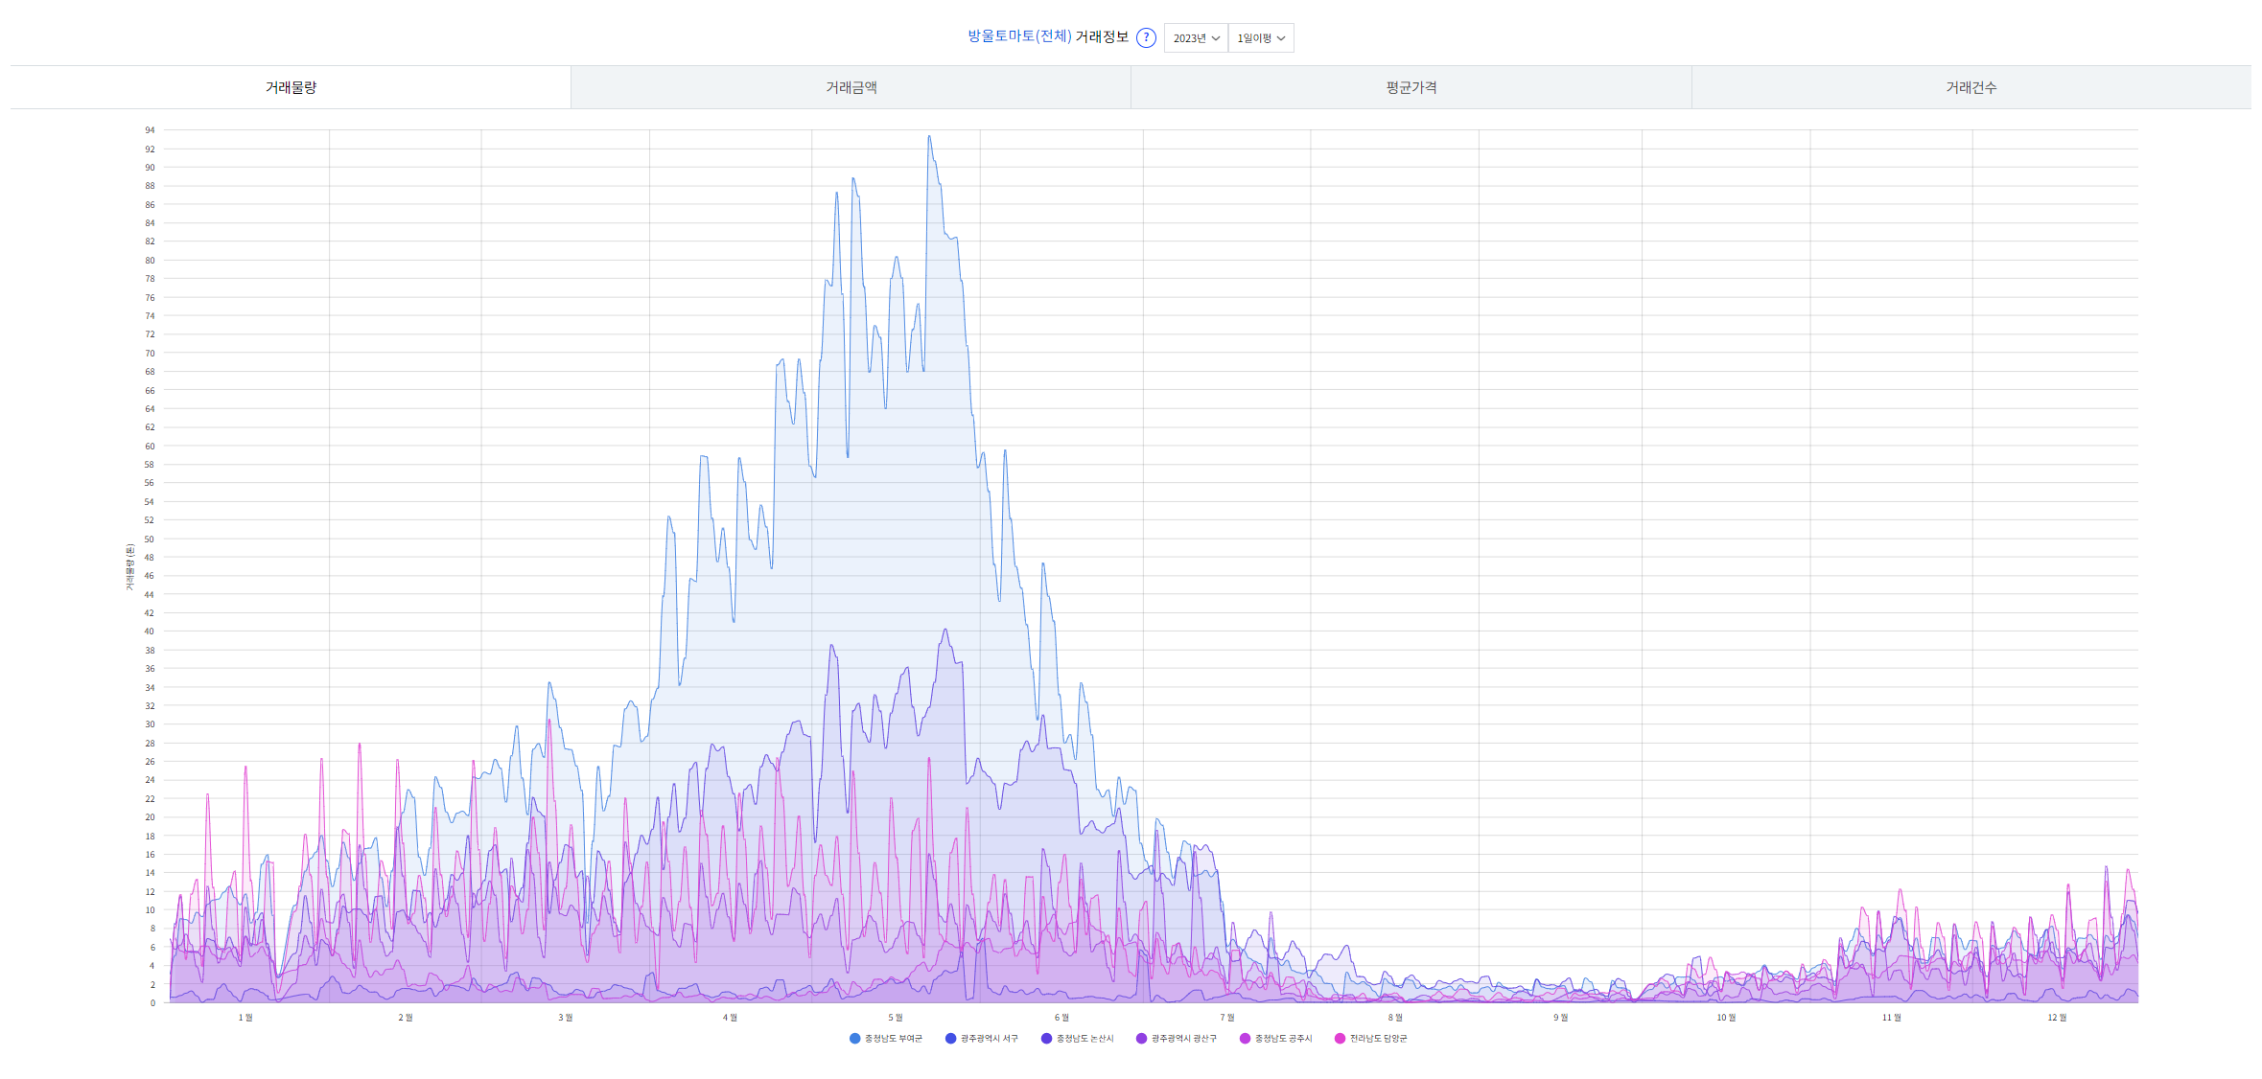Image resolution: width=2262 pixels, height=1079 pixels.
Task: Click the '50' y-axis value
Action: click(150, 539)
